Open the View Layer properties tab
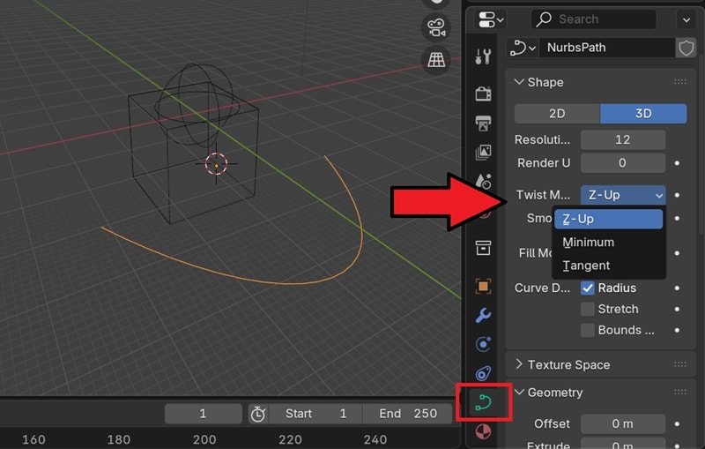This screenshot has height=449, width=705. tap(483, 152)
